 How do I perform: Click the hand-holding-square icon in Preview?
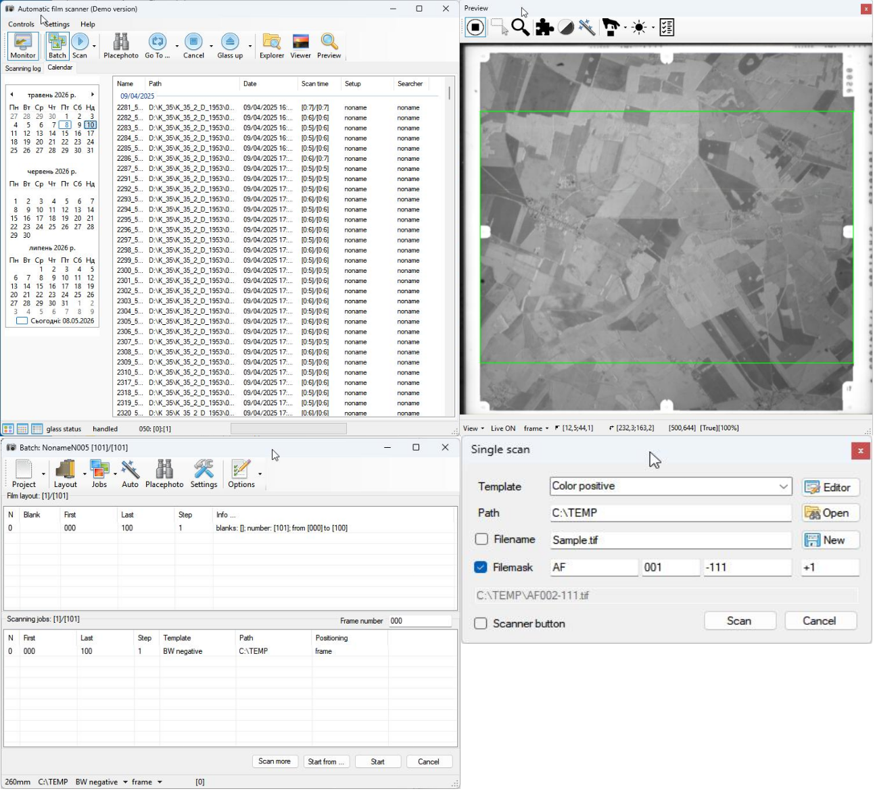[x=611, y=28]
